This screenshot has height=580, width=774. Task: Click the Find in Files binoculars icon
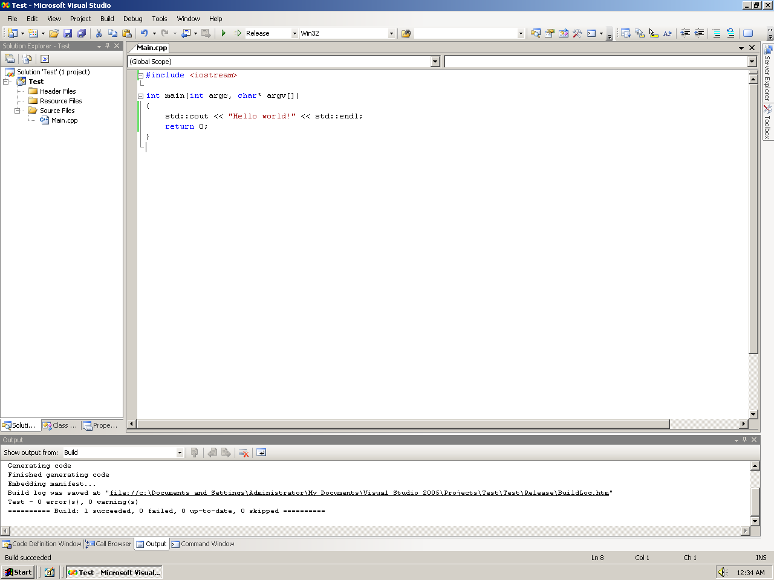[406, 33]
